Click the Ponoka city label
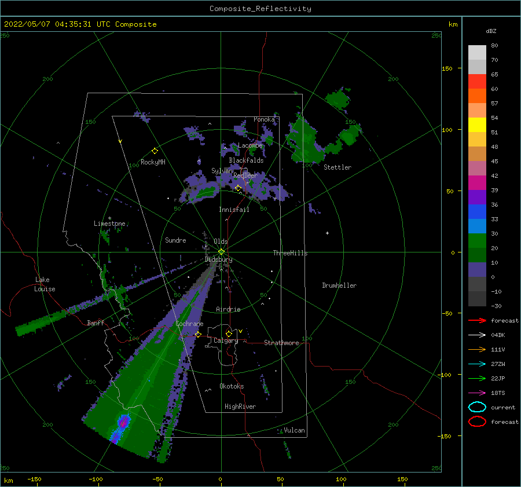 point(264,119)
